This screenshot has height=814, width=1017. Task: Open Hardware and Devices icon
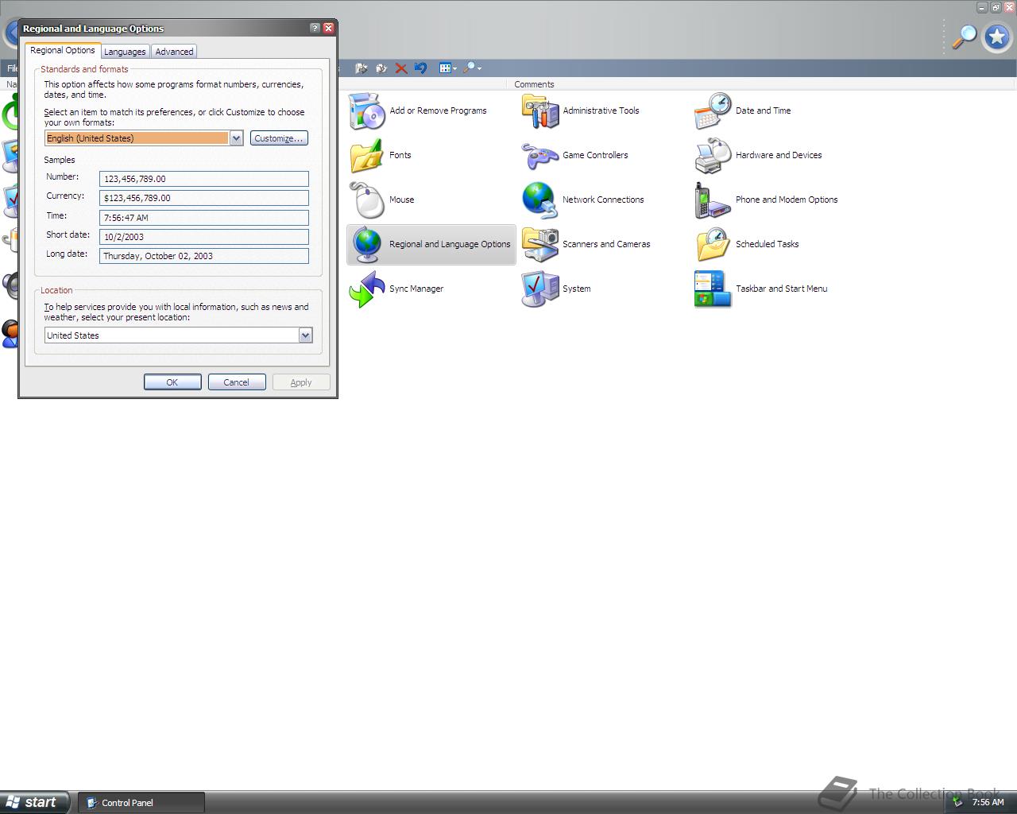713,156
